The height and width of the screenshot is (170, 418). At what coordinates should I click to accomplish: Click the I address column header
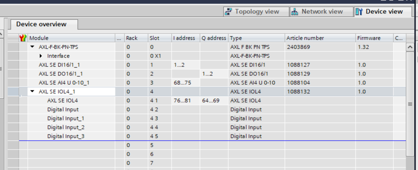(186, 38)
